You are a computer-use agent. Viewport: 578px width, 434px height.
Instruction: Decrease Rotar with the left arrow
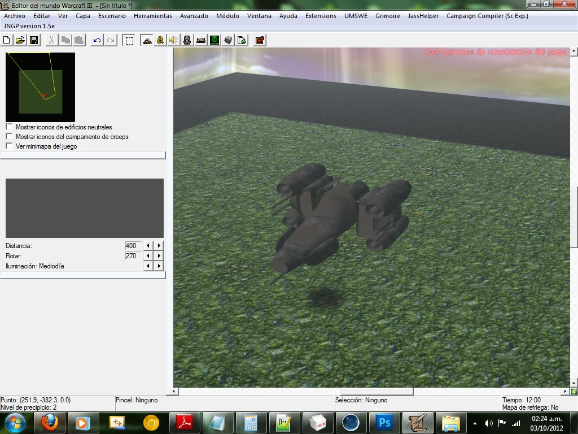[148, 255]
